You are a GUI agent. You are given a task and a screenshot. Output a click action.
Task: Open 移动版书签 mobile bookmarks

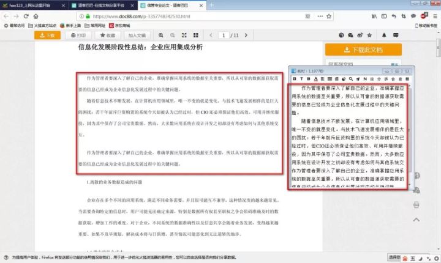(x=426, y=26)
